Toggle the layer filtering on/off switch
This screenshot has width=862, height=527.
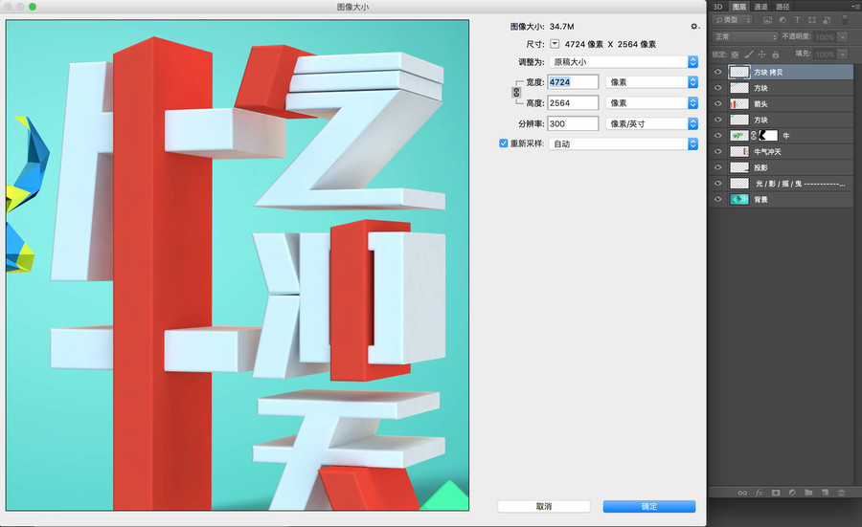click(x=846, y=20)
